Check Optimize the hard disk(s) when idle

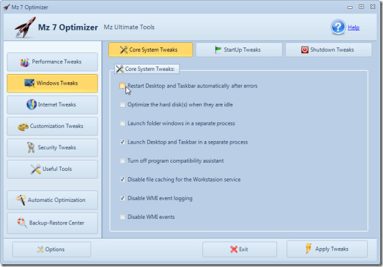click(122, 104)
